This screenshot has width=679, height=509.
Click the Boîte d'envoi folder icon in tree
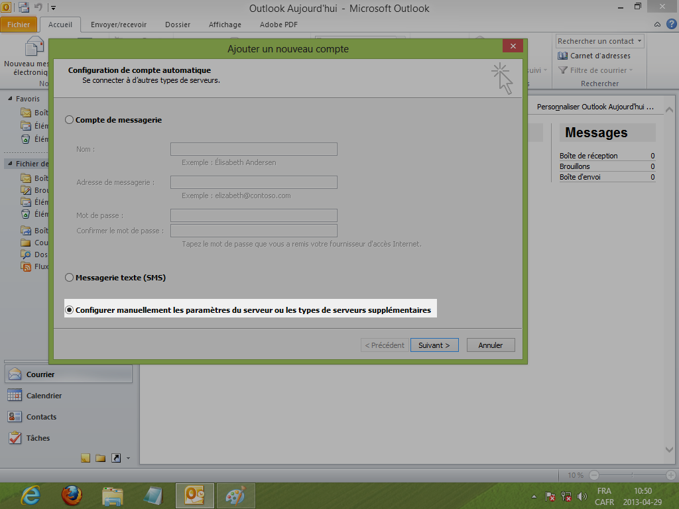coord(26,230)
